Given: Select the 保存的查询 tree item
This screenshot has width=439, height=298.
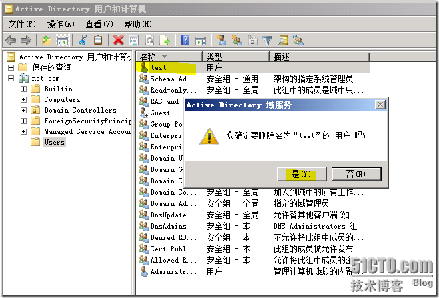Looking at the screenshot, I should tap(52, 67).
